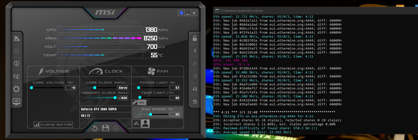
Task: Minimize the MSI Afterburner window
Action: [188, 13]
